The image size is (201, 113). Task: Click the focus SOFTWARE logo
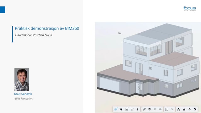[190, 9]
